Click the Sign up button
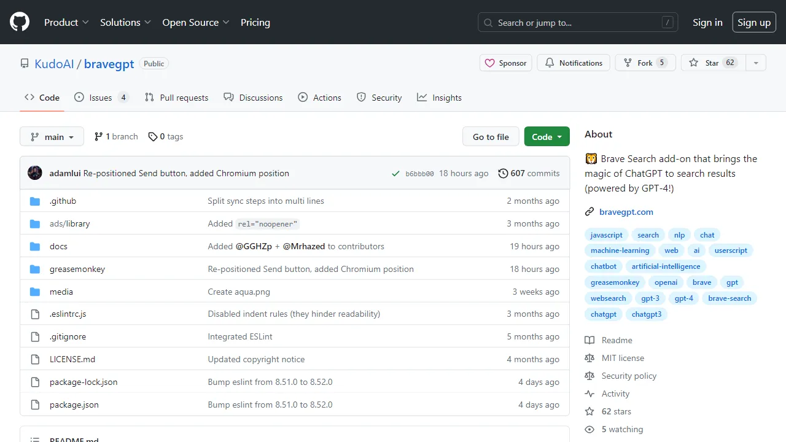The width and height of the screenshot is (786, 442). [754, 22]
